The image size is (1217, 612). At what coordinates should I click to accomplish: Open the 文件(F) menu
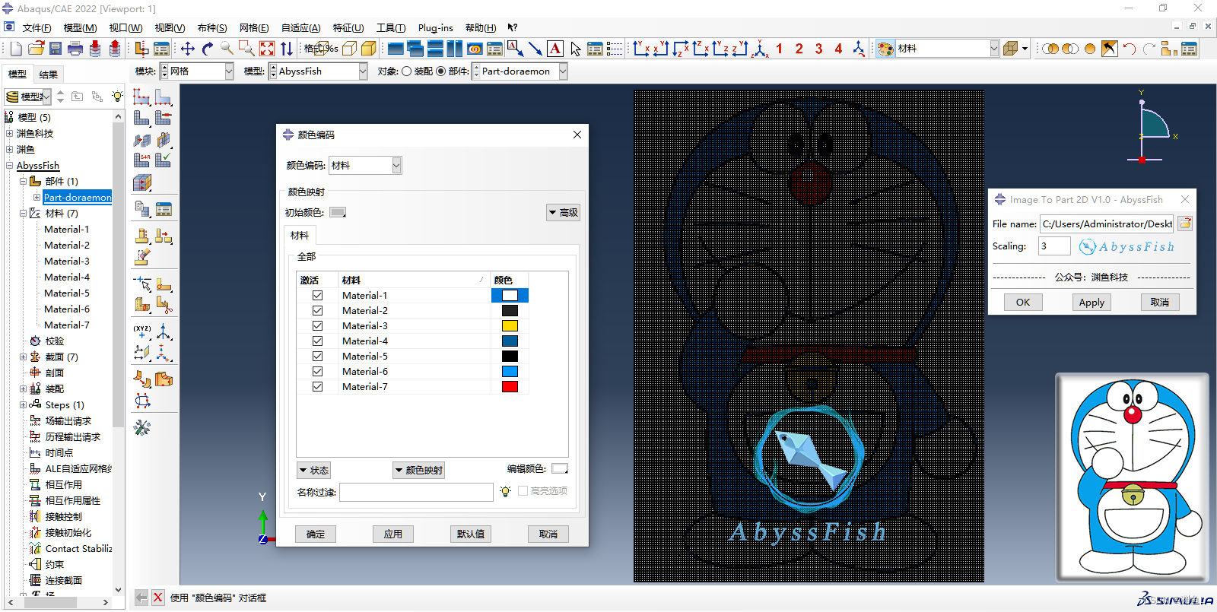[37, 27]
